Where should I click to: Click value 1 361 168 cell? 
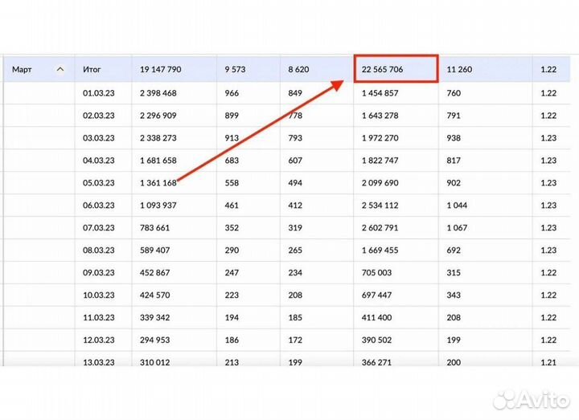click(x=158, y=183)
